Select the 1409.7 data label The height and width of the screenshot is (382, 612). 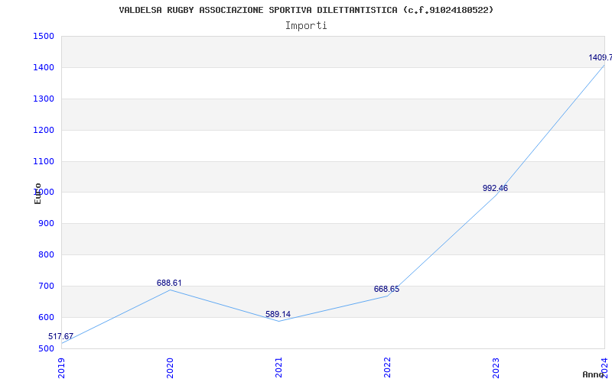[601, 58]
